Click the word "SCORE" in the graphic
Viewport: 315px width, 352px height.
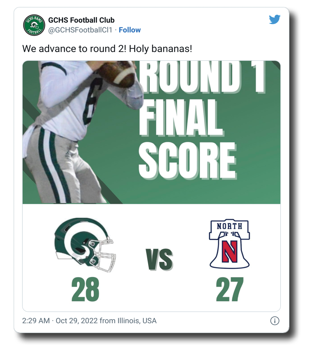click(187, 161)
